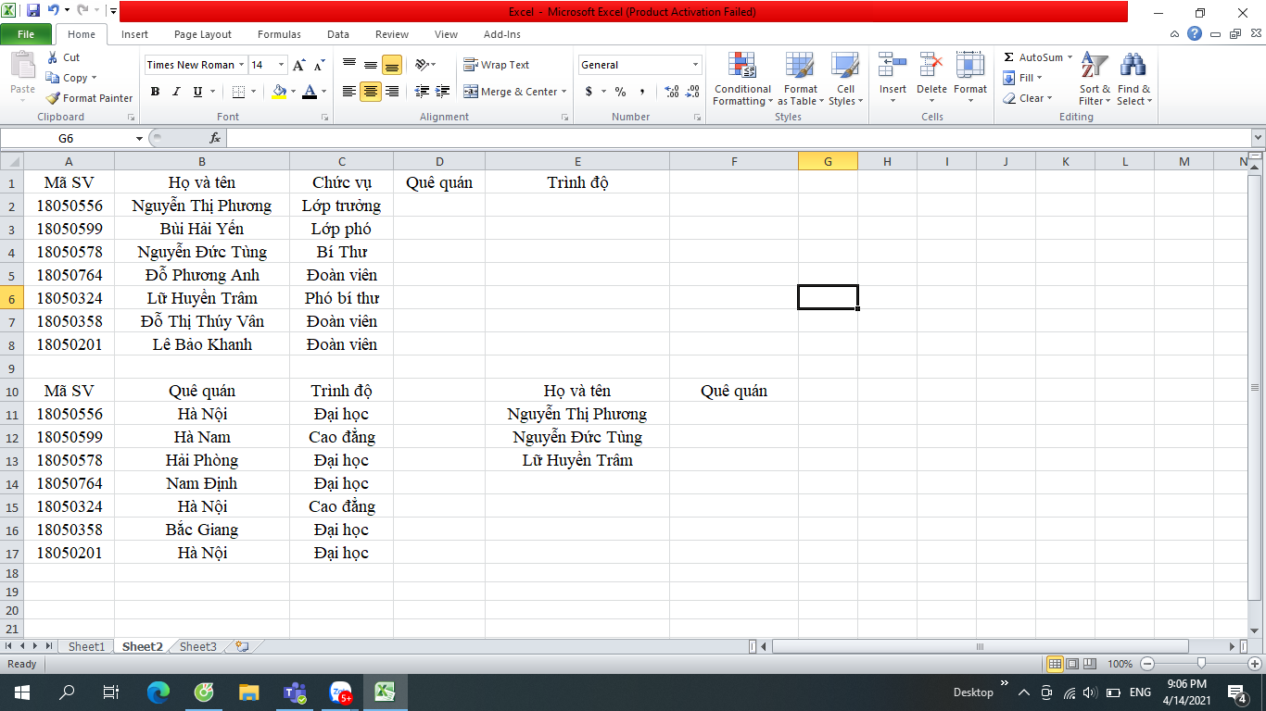
Task: Open Microsoft Excel Help question mark
Action: coord(1195,34)
